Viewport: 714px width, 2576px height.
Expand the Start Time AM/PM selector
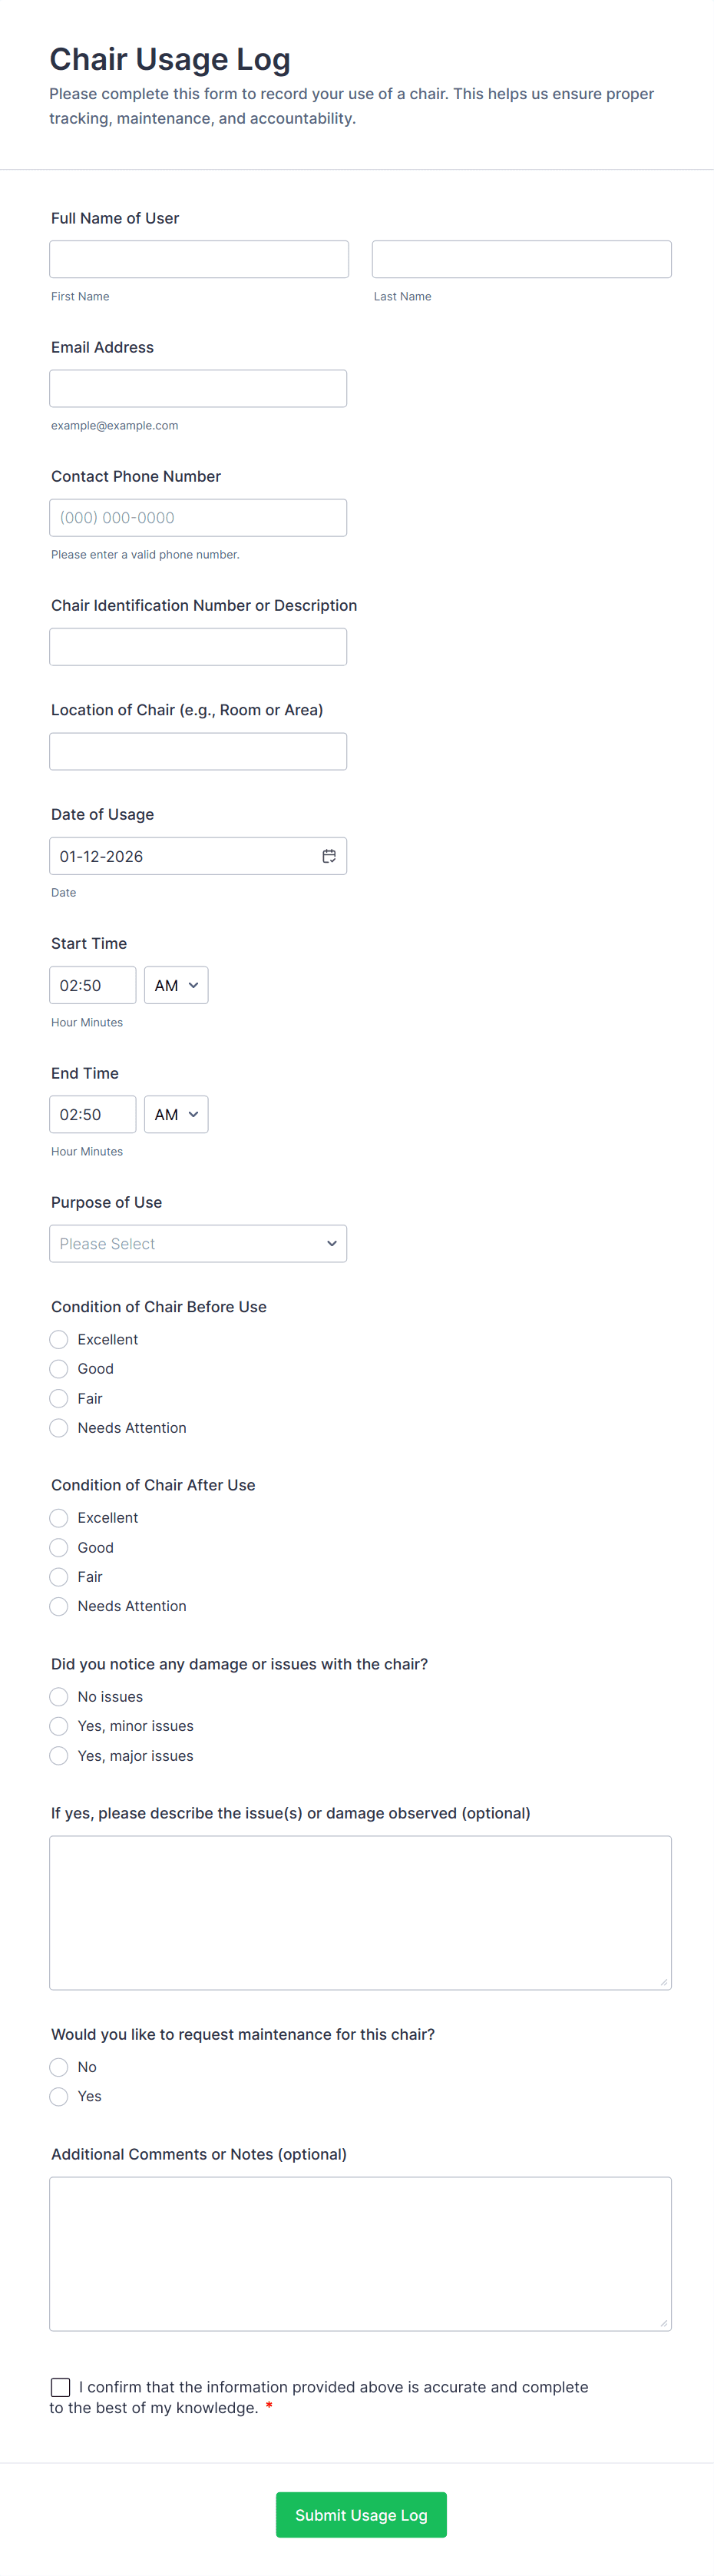pyautogui.click(x=176, y=985)
